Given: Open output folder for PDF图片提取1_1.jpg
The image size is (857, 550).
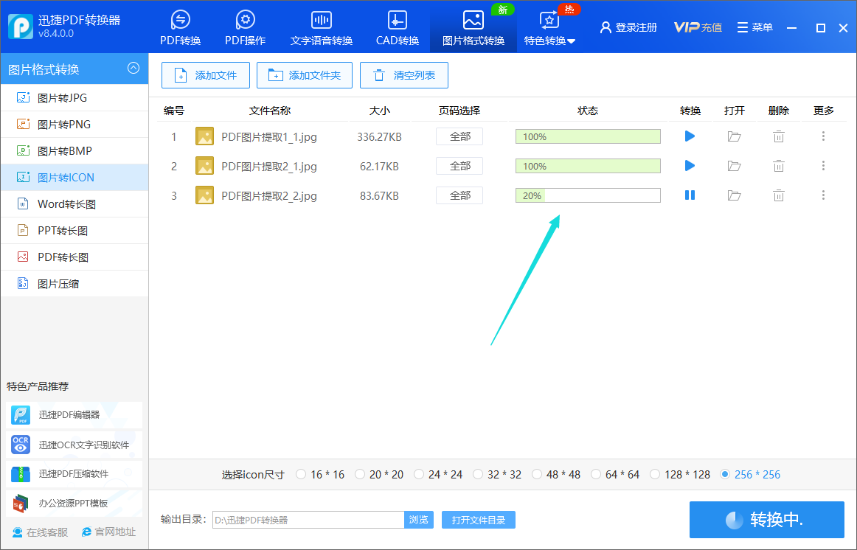Looking at the screenshot, I should [734, 136].
